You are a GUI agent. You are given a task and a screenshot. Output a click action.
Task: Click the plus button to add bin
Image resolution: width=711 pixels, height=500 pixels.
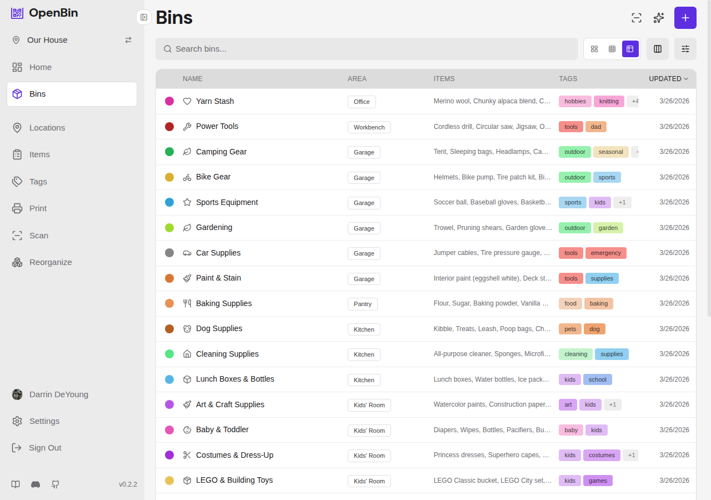(685, 18)
